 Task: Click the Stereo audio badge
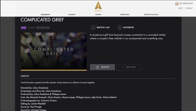tap(43, 27)
